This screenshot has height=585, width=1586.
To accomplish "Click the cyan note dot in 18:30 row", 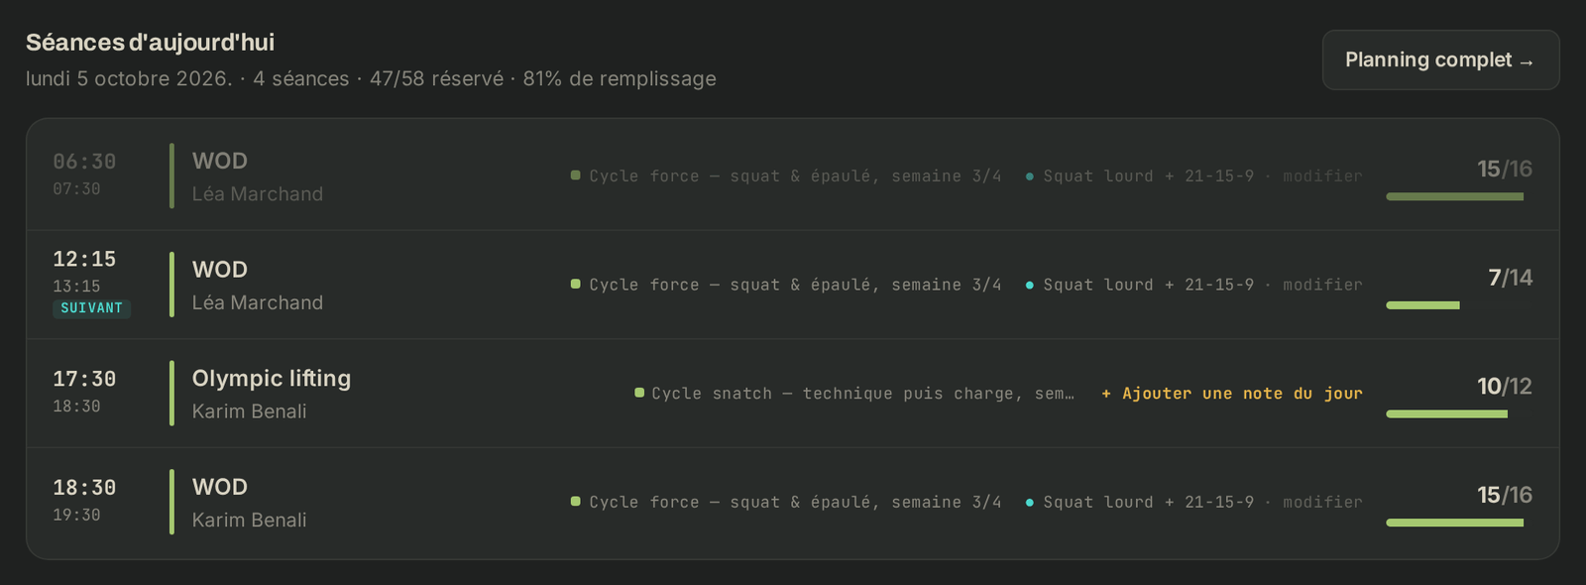I will [x=1029, y=503].
